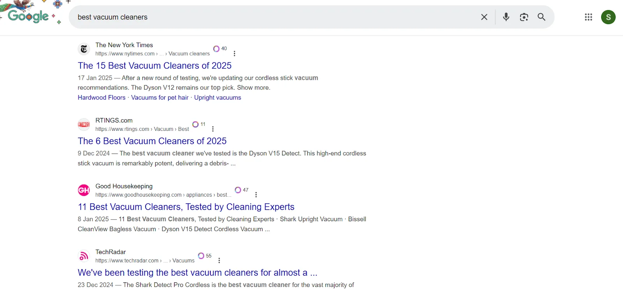623x289 pixels.
Task: Click inside the search field with 'best vacuum cleaners'
Action: coord(273,17)
